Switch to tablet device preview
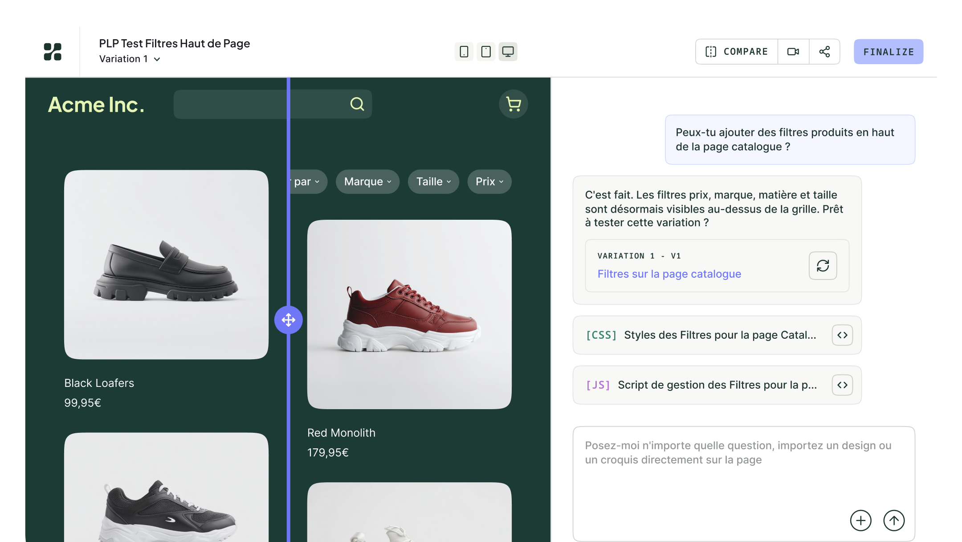 [486, 52]
